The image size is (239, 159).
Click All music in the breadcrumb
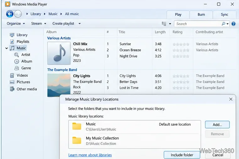click(72, 14)
